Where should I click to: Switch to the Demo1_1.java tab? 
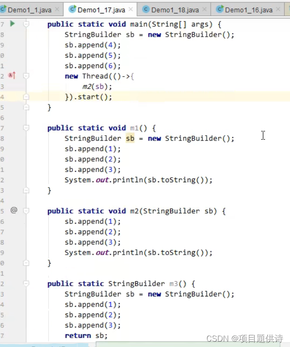30,10
